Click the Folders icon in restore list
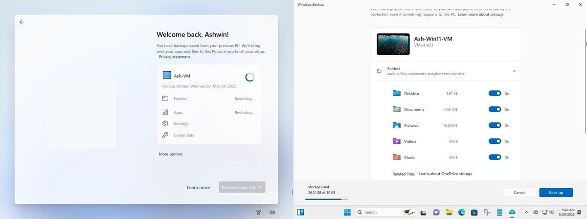Screen dimensions: 587x219 coord(165,99)
